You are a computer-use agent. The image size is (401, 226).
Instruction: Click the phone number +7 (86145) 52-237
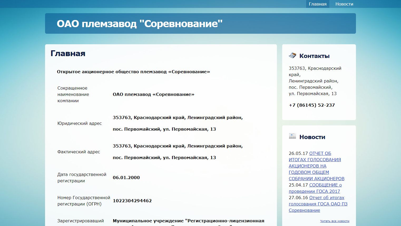[312, 105]
